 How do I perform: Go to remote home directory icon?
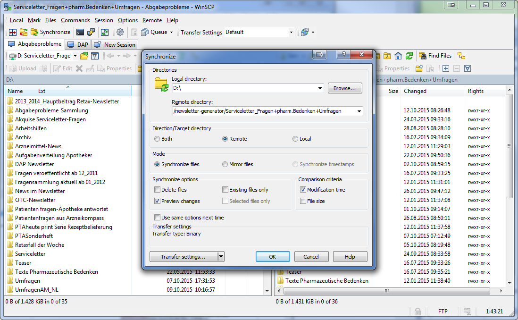click(398, 56)
